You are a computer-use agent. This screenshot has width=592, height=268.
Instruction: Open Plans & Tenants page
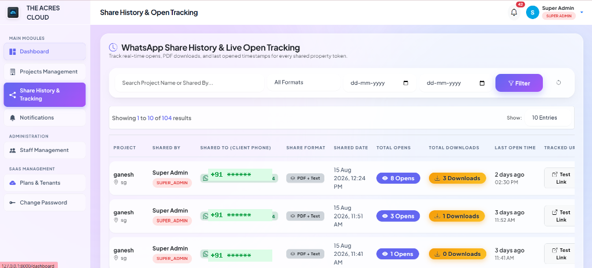pos(45,183)
